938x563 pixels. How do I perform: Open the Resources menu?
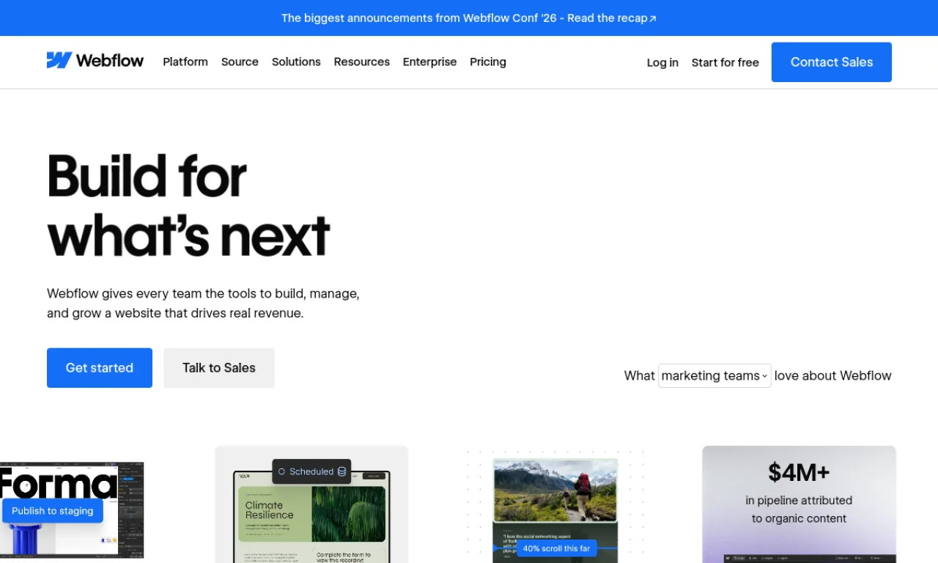[362, 62]
